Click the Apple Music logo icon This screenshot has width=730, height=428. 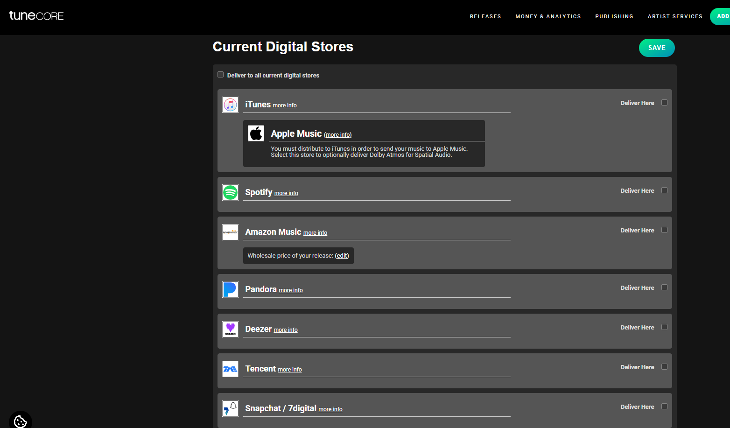tap(256, 133)
